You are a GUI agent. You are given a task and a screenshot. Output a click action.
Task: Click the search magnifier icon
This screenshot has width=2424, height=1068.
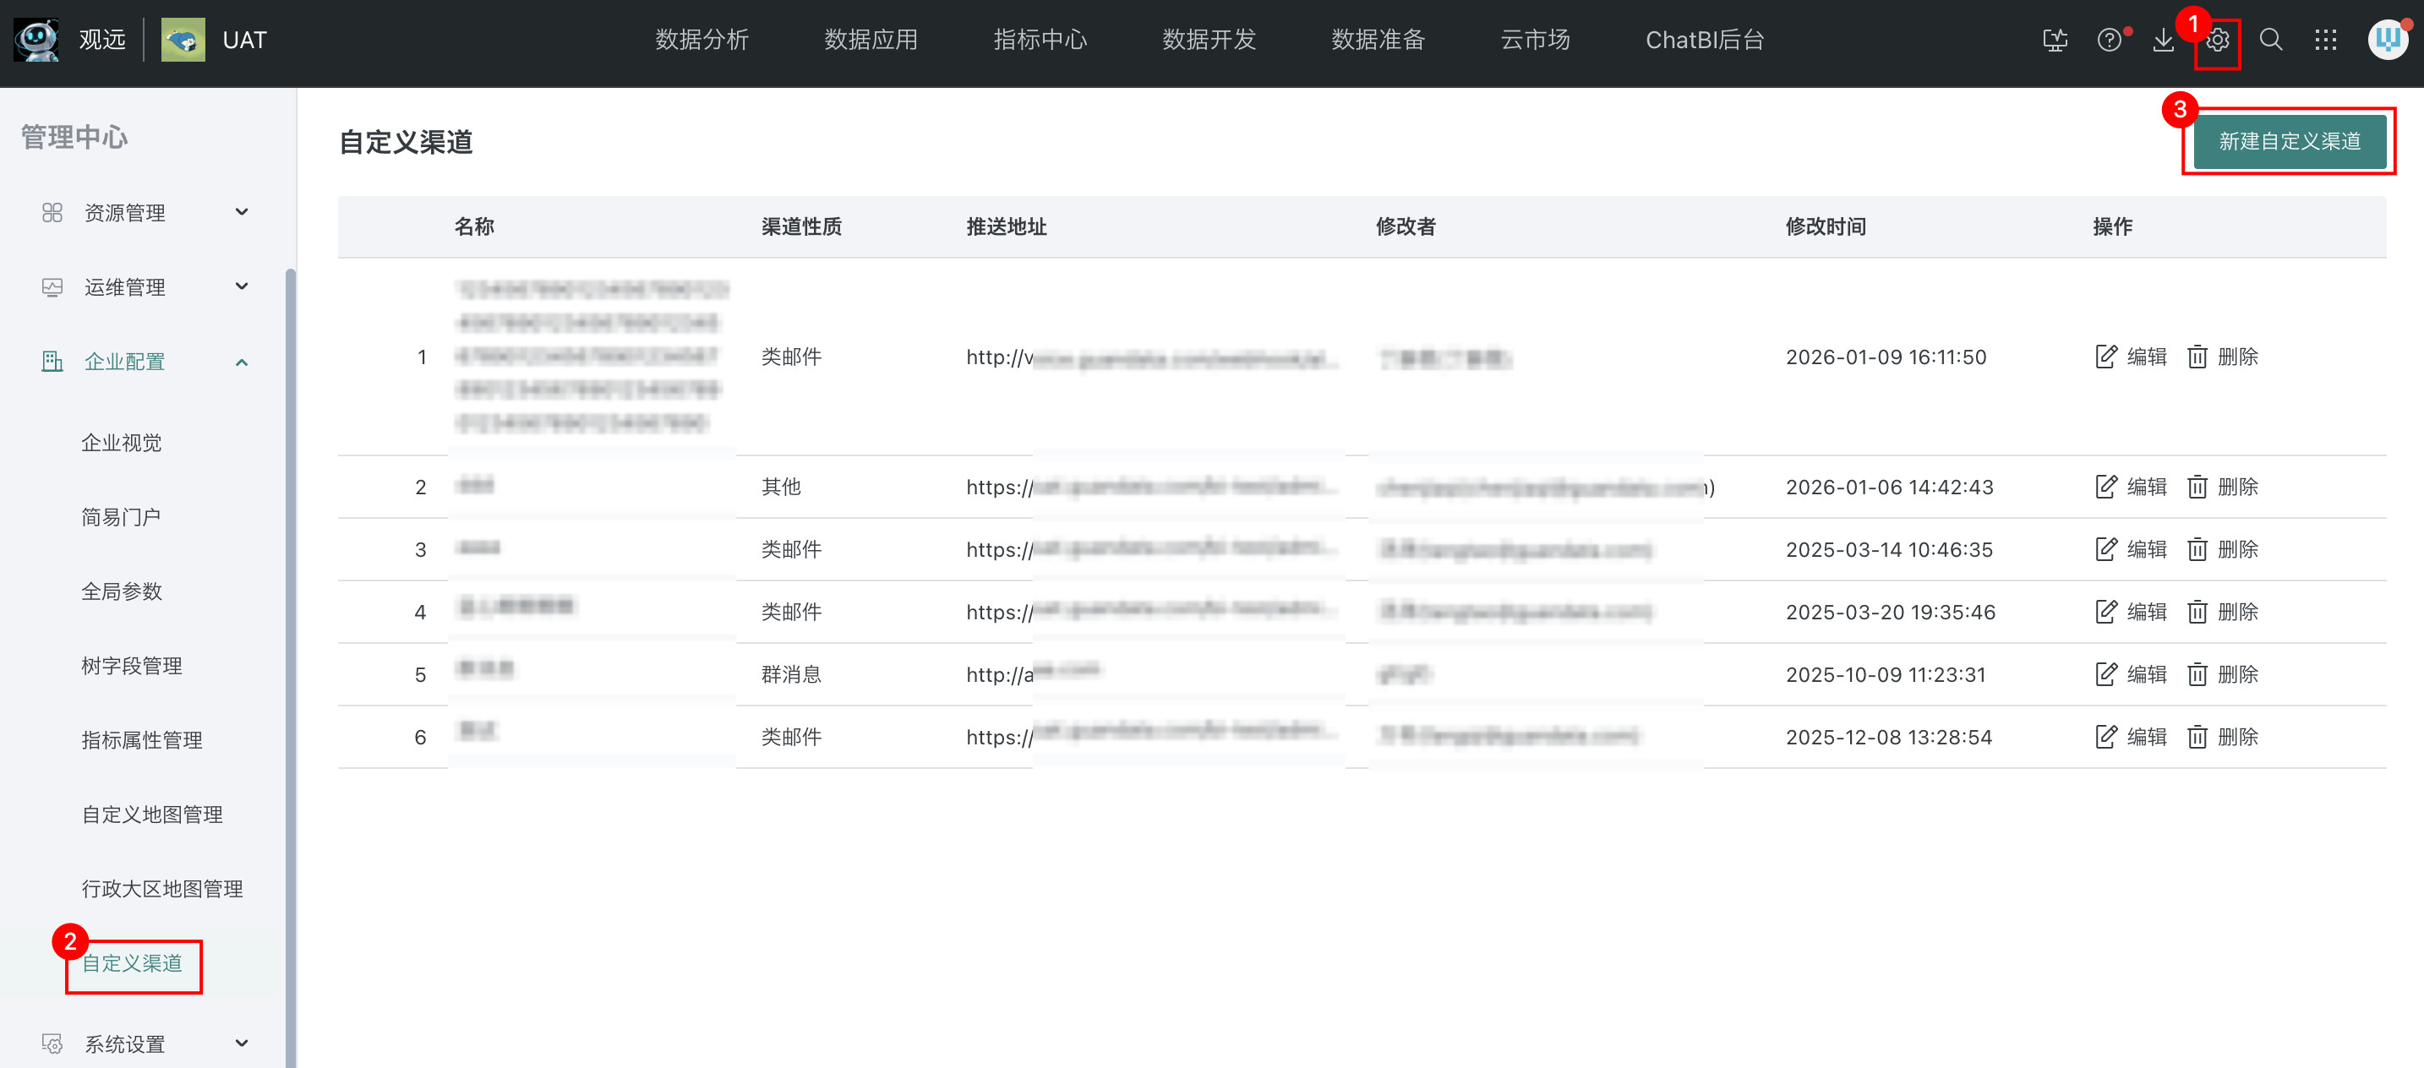2271,41
